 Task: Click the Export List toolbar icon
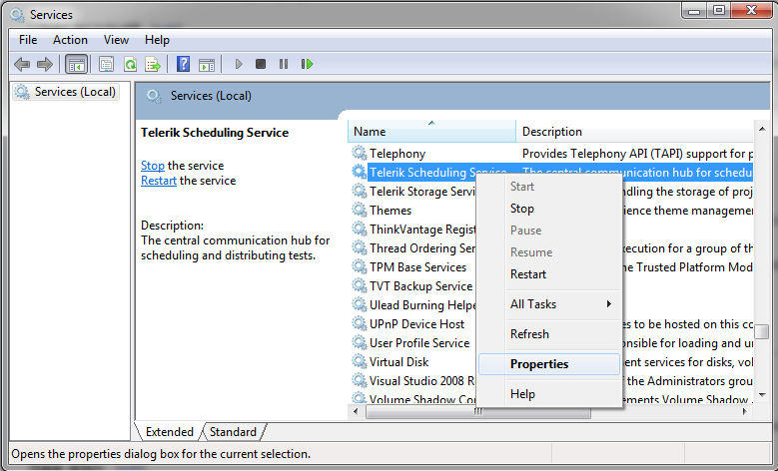[153, 64]
